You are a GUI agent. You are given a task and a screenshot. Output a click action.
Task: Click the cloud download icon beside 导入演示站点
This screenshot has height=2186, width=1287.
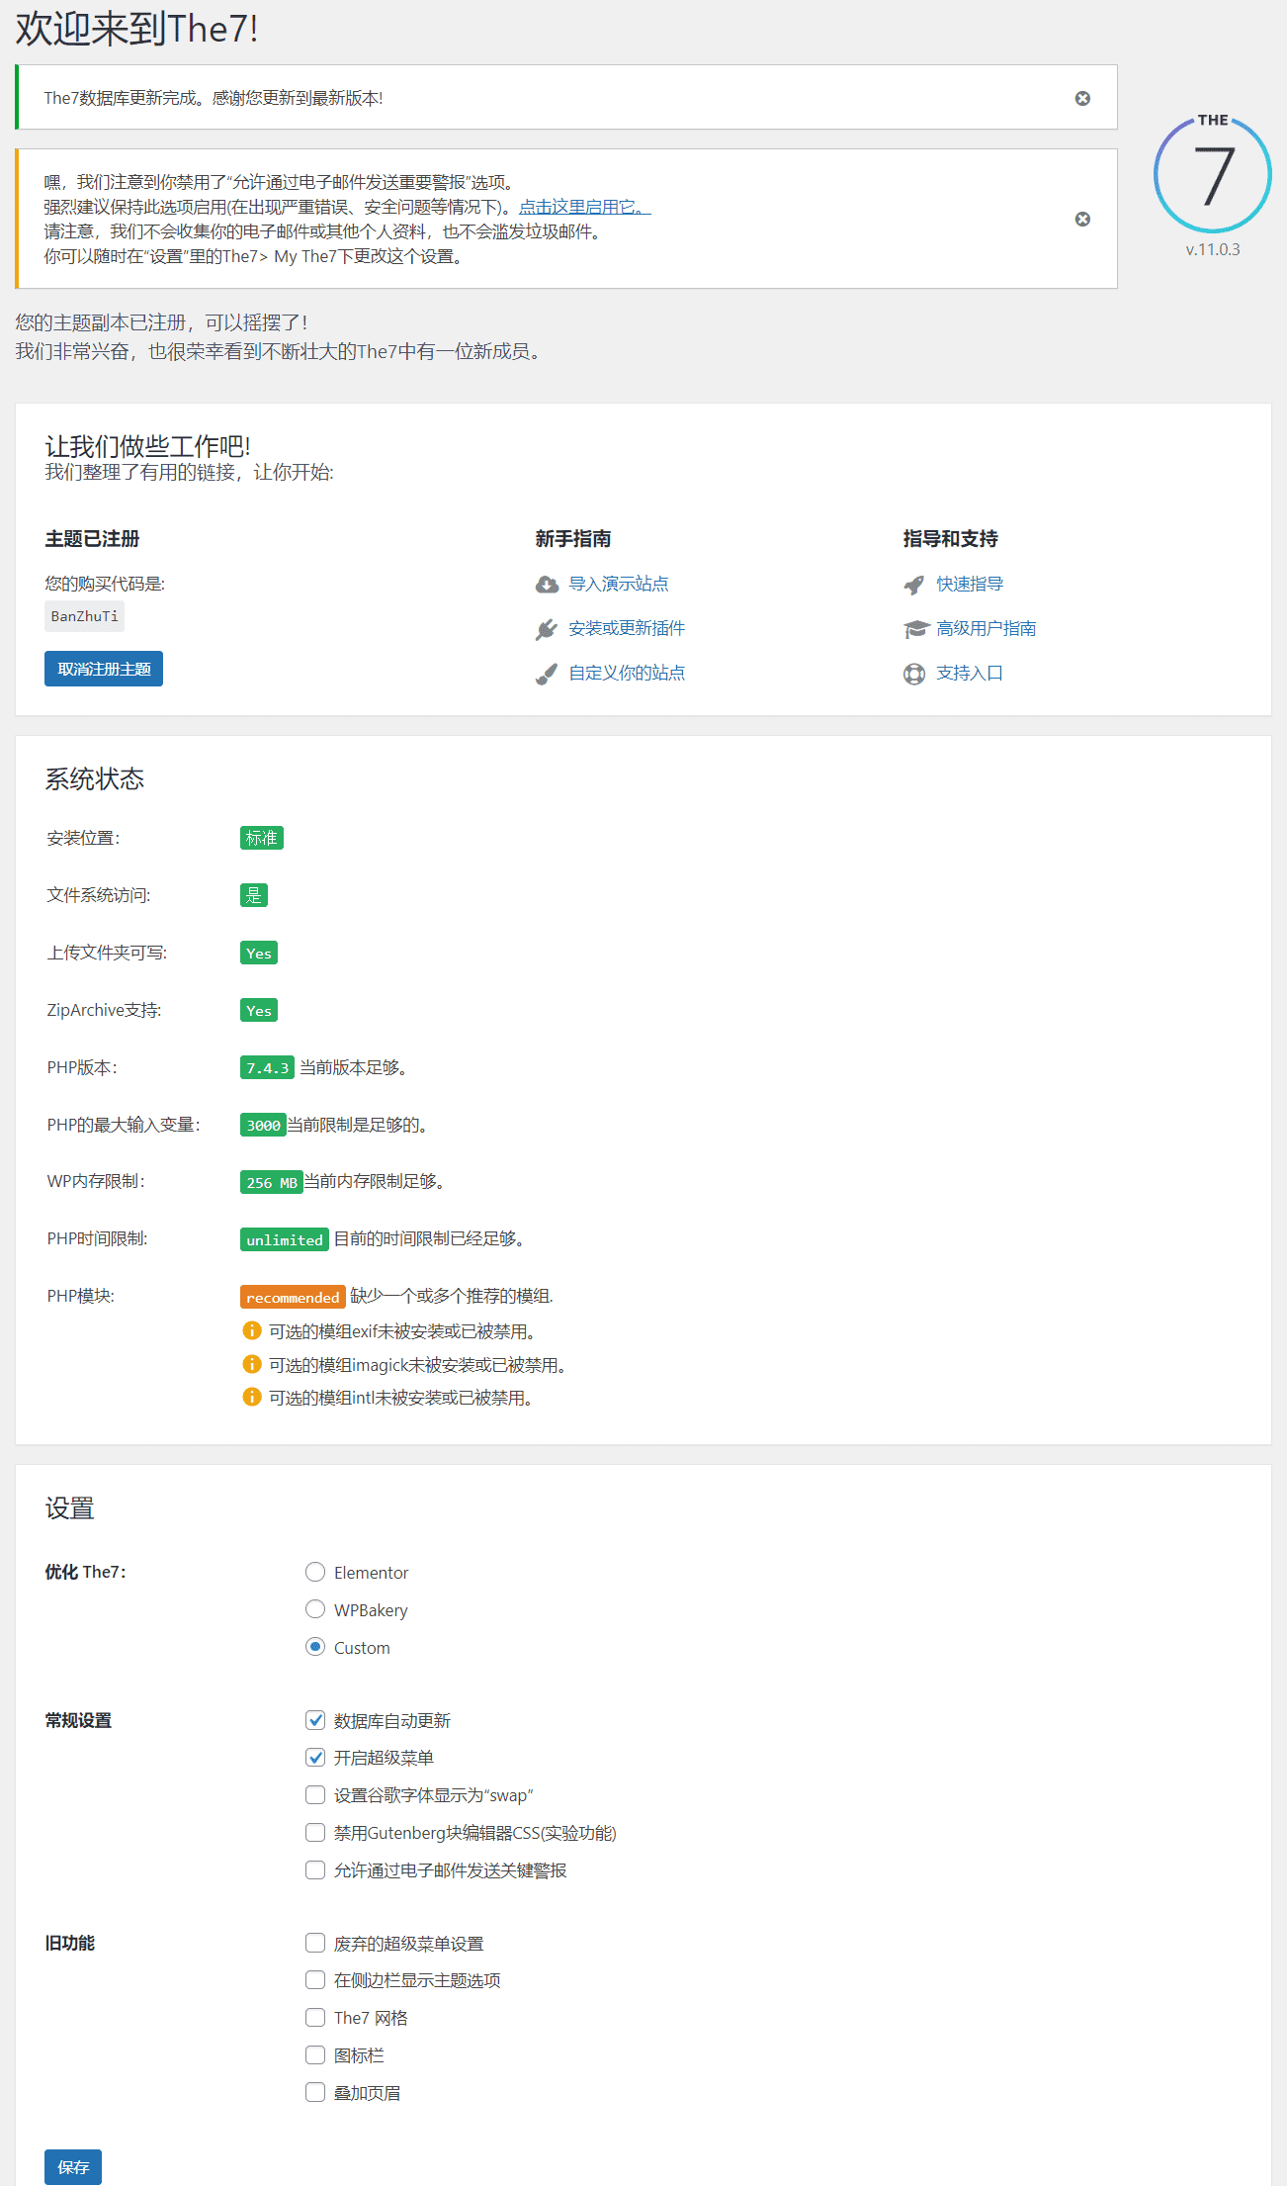coord(547,585)
